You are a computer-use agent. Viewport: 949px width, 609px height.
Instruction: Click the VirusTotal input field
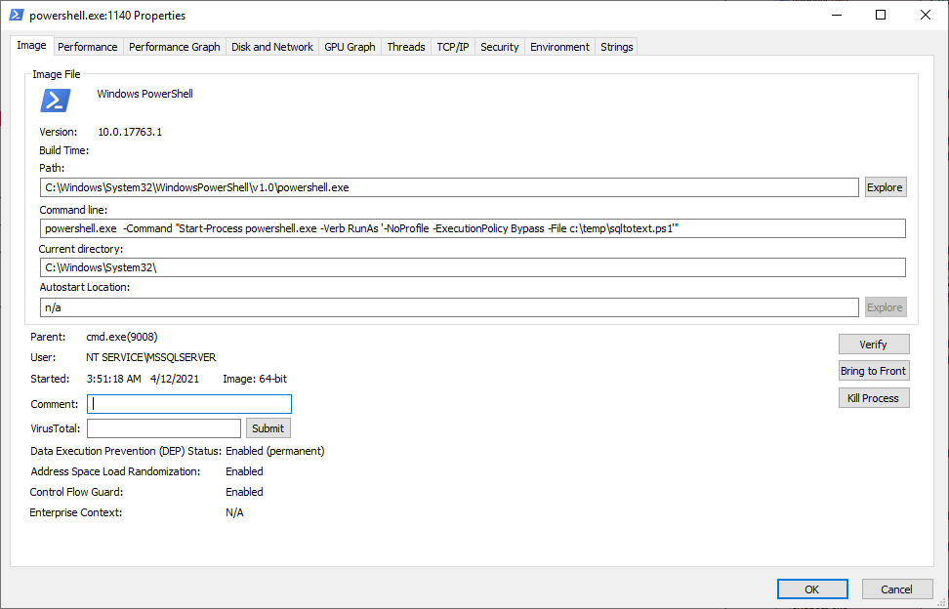click(164, 428)
